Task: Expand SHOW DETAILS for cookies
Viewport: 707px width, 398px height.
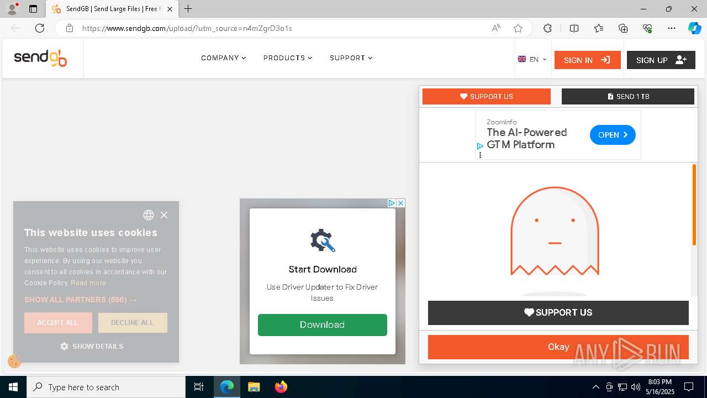Action: (92, 347)
